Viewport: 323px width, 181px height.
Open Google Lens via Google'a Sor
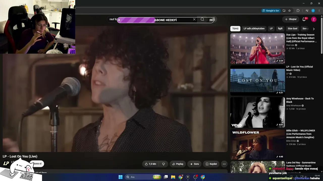click(x=271, y=11)
